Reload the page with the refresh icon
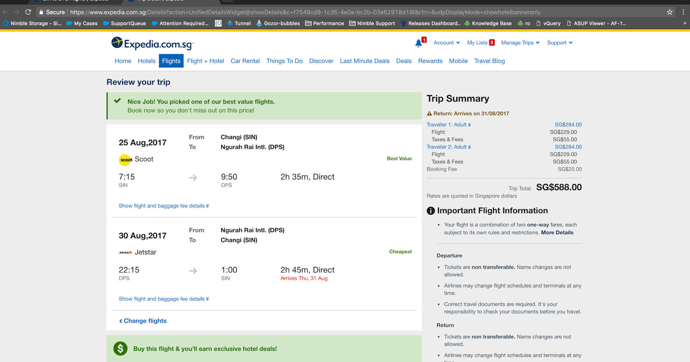 (28, 12)
